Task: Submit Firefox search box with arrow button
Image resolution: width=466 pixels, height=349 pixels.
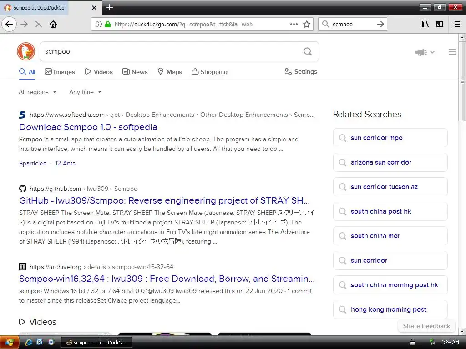Action: [x=380, y=25]
